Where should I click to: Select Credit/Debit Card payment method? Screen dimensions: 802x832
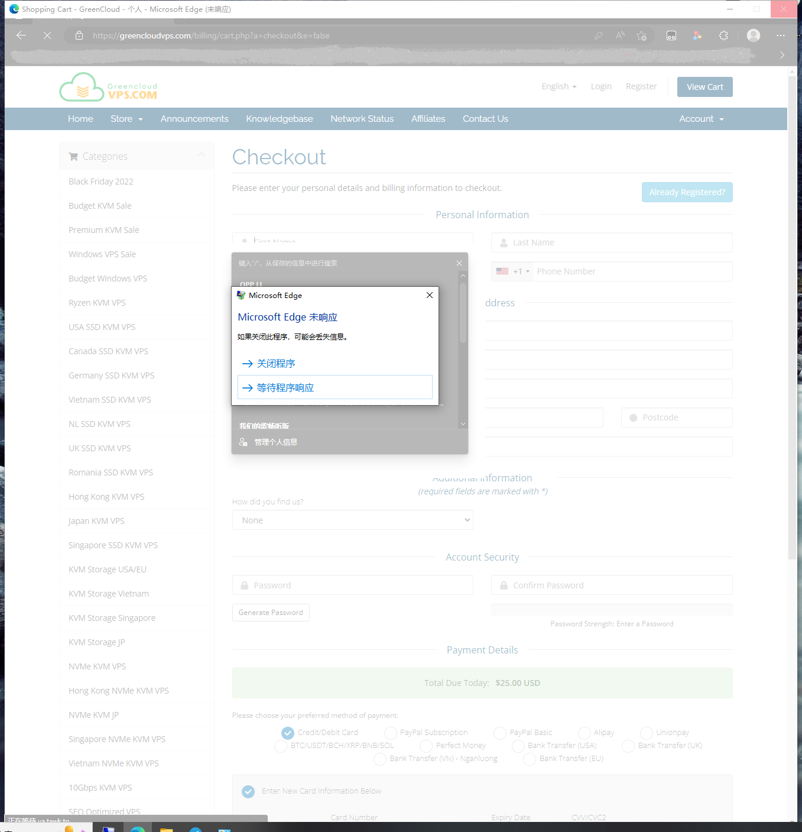[288, 733]
